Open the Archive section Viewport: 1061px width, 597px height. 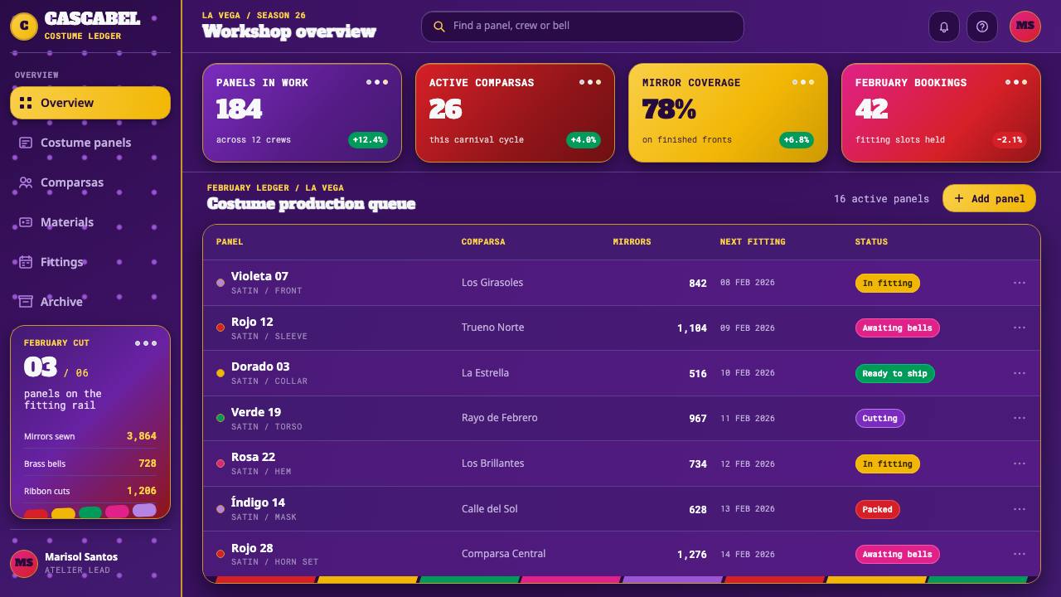(x=90, y=302)
